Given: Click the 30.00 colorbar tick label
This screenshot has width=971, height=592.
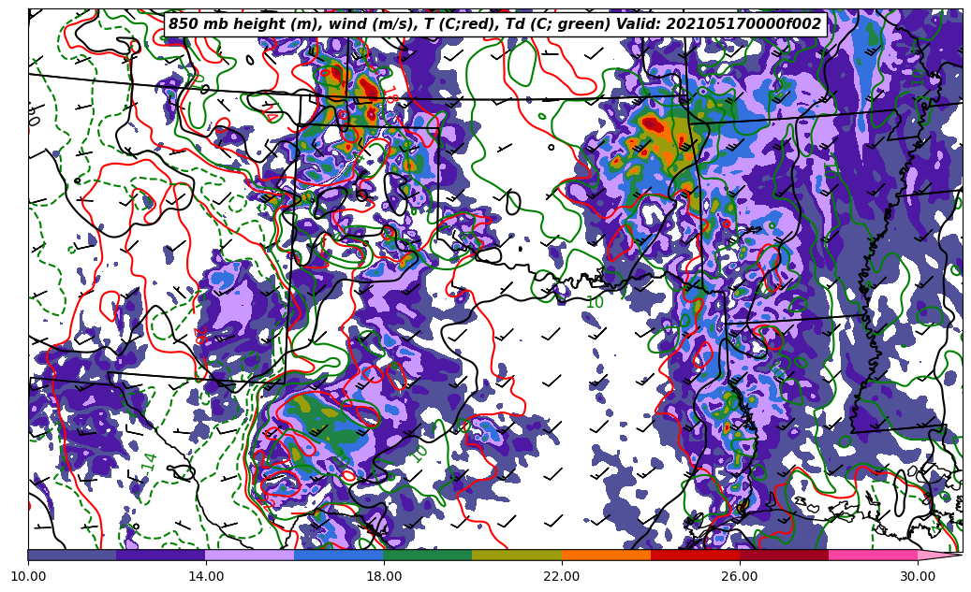Looking at the screenshot, I should (918, 576).
